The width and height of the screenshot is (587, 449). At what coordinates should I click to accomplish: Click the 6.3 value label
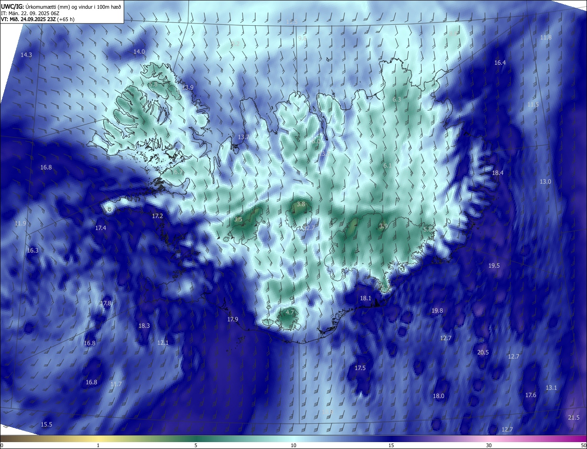(x=397, y=99)
